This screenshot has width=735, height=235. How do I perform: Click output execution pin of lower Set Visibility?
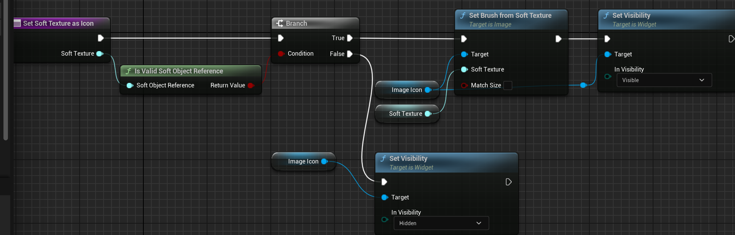point(509,182)
